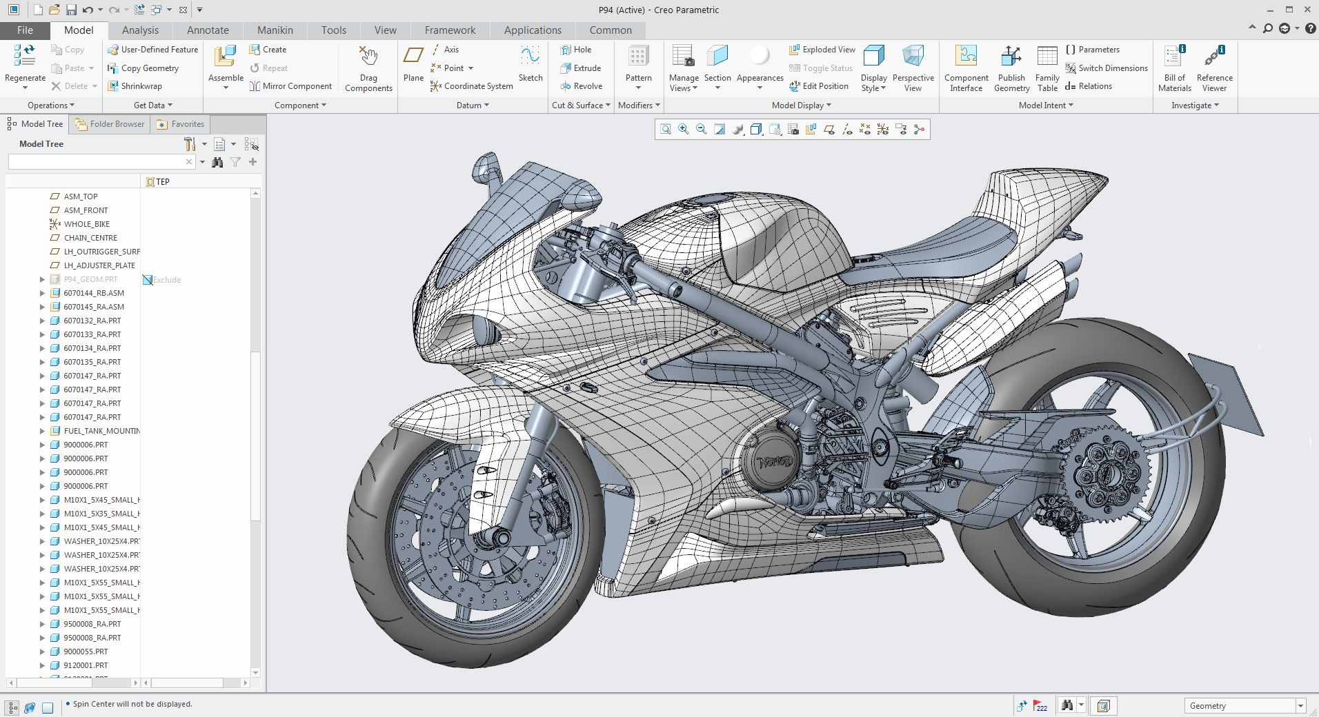Click Zoom Out in graphics toolbar
Screen dimensions: 1319x717
[702, 130]
